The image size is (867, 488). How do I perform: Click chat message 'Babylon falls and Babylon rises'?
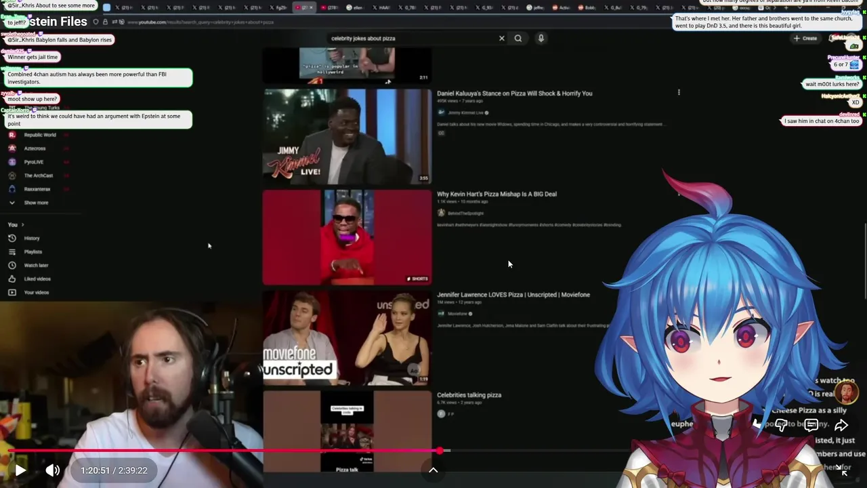pyautogui.click(x=59, y=40)
